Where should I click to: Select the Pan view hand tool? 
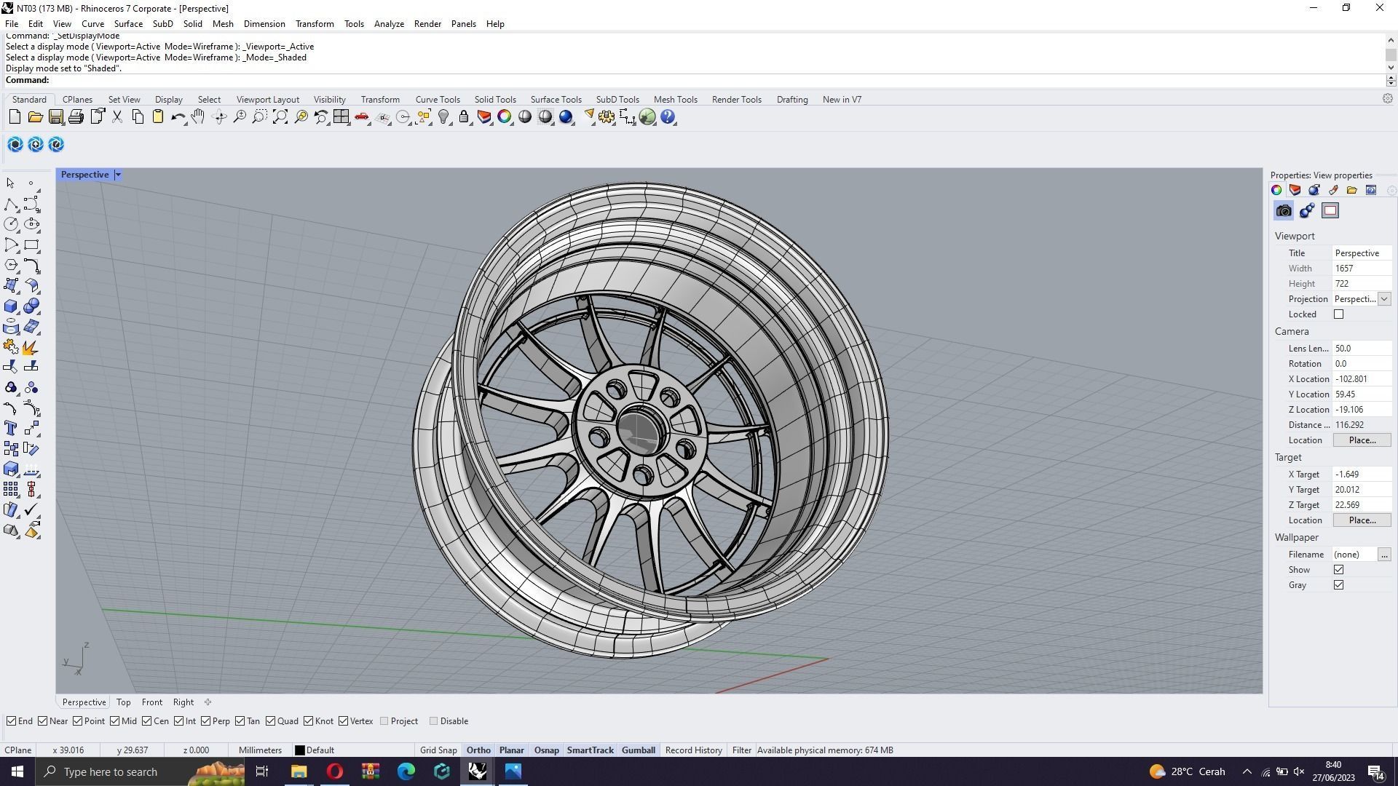tap(198, 117)
